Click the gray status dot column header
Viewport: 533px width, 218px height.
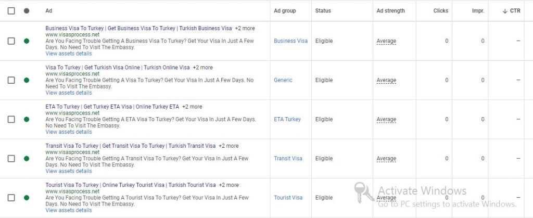click(27, 11)
